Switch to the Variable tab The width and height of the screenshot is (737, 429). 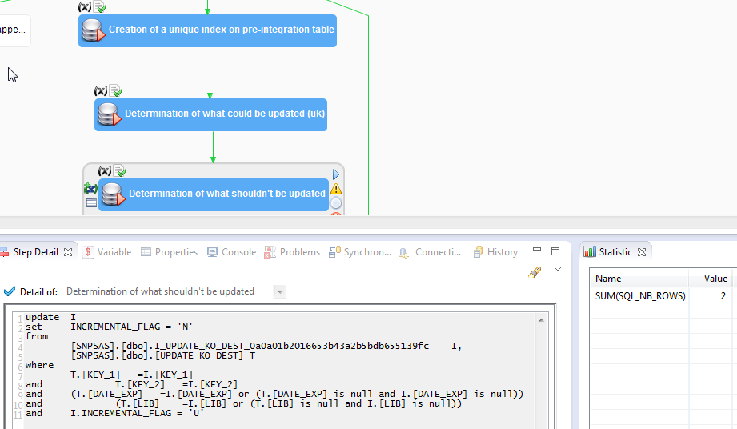click(107, 252)
